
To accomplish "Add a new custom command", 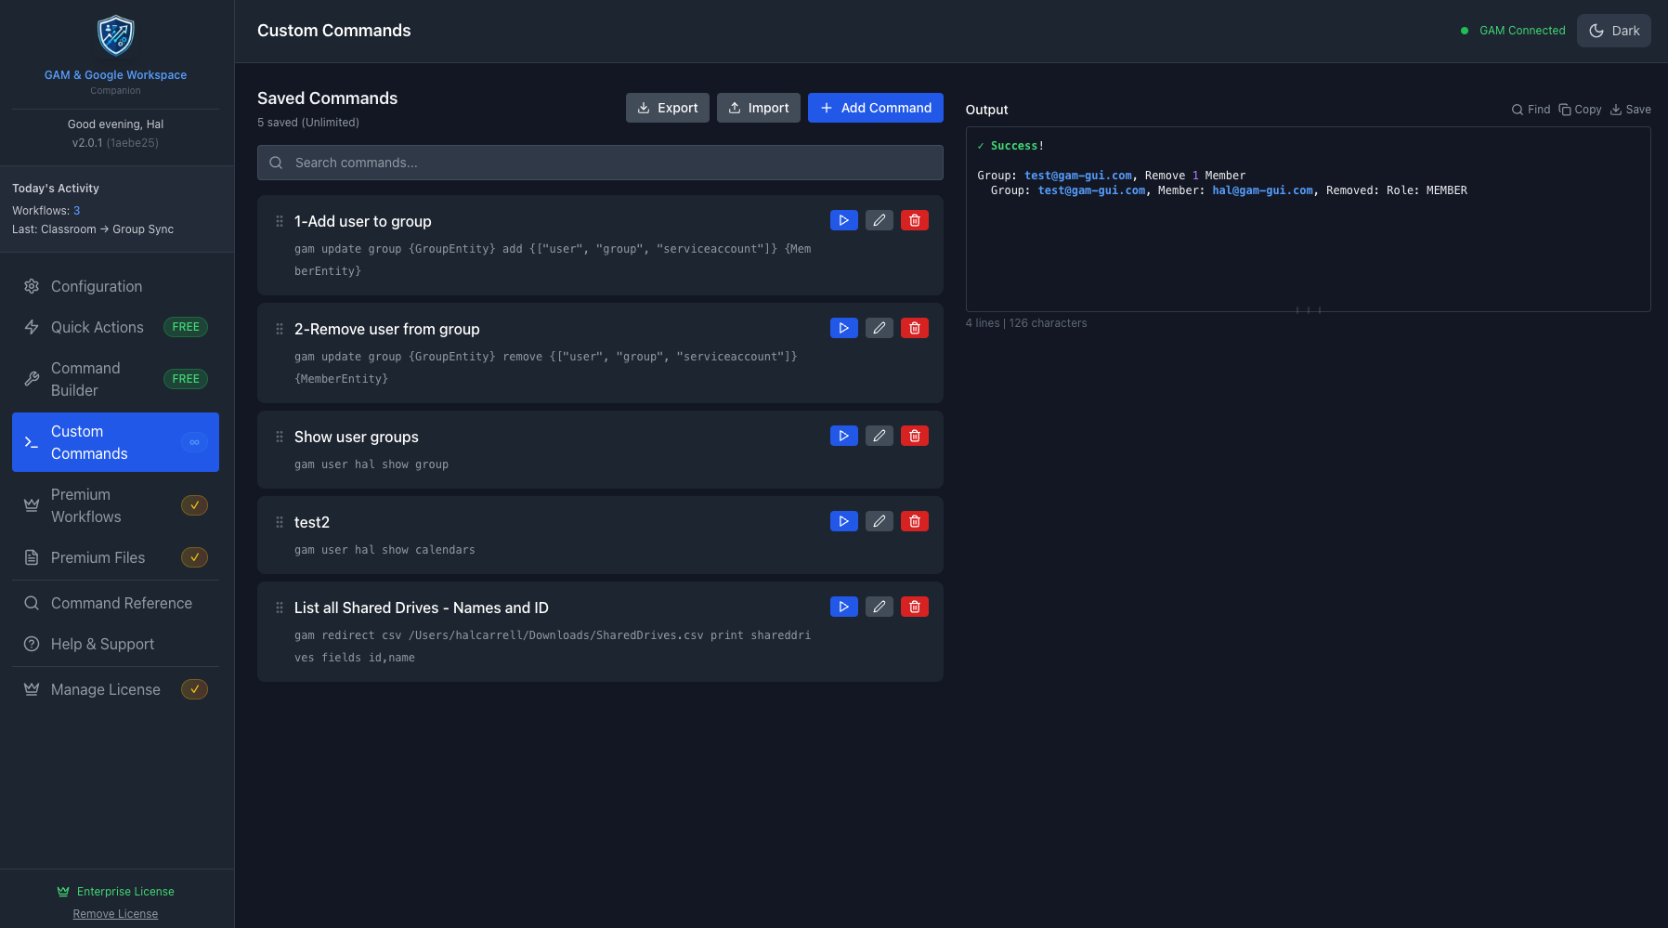I will [876, 108].
